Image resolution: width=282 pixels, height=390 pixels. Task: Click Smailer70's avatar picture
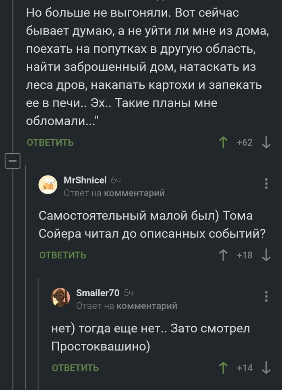pyautogui.click(x=60, y=297)
